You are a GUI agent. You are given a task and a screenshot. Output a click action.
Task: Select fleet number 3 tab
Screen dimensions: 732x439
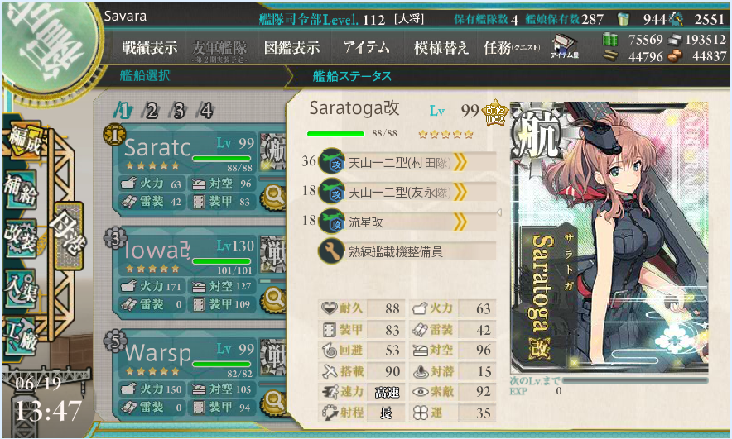point(178,111)
